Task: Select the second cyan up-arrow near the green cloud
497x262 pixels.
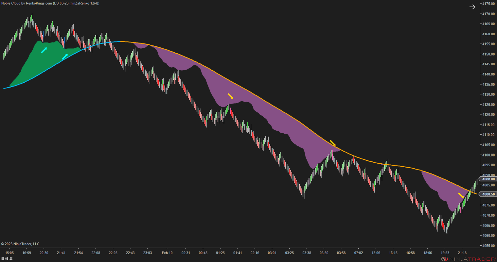Action: (x=65, y=57)
